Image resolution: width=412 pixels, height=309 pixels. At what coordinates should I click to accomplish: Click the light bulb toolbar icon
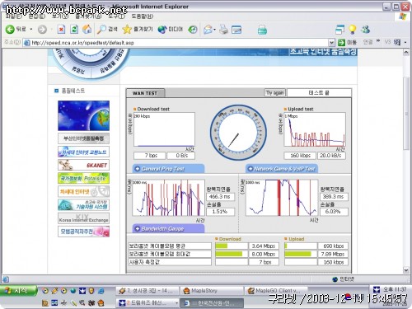point(353,30)
